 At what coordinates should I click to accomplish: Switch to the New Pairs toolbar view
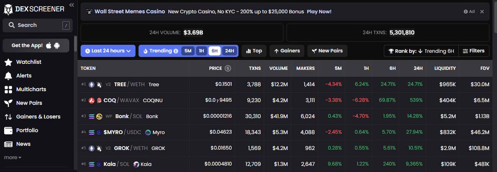327,51
